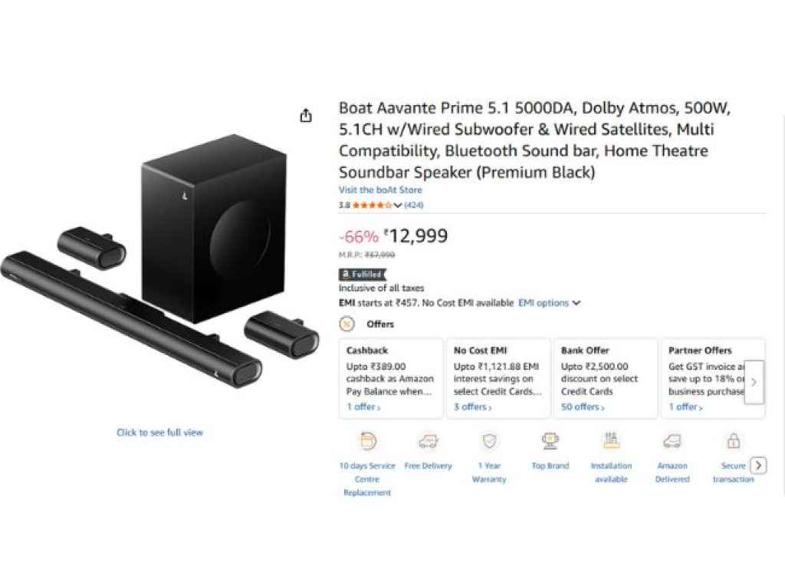Click the Amazon Delivered icon
Viewport: 785px width, 580px height.
672,441
